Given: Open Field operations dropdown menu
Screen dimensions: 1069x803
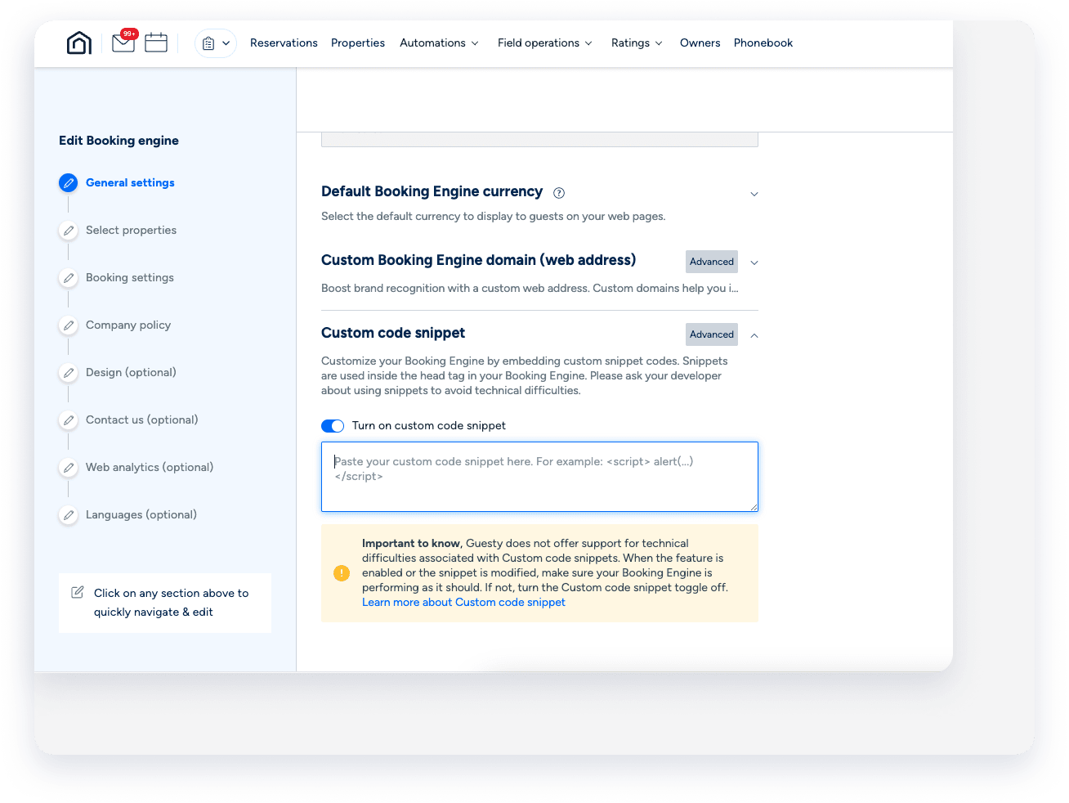Looking at the screenshot, I should coord(545,43).
